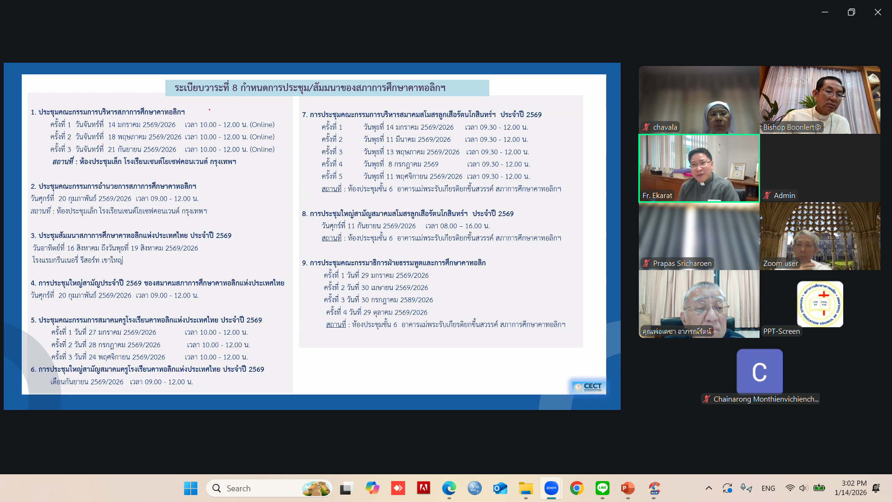Launch Google Chrome from taskbar
This screenshot has height=502, width=892.
point(577,488)
